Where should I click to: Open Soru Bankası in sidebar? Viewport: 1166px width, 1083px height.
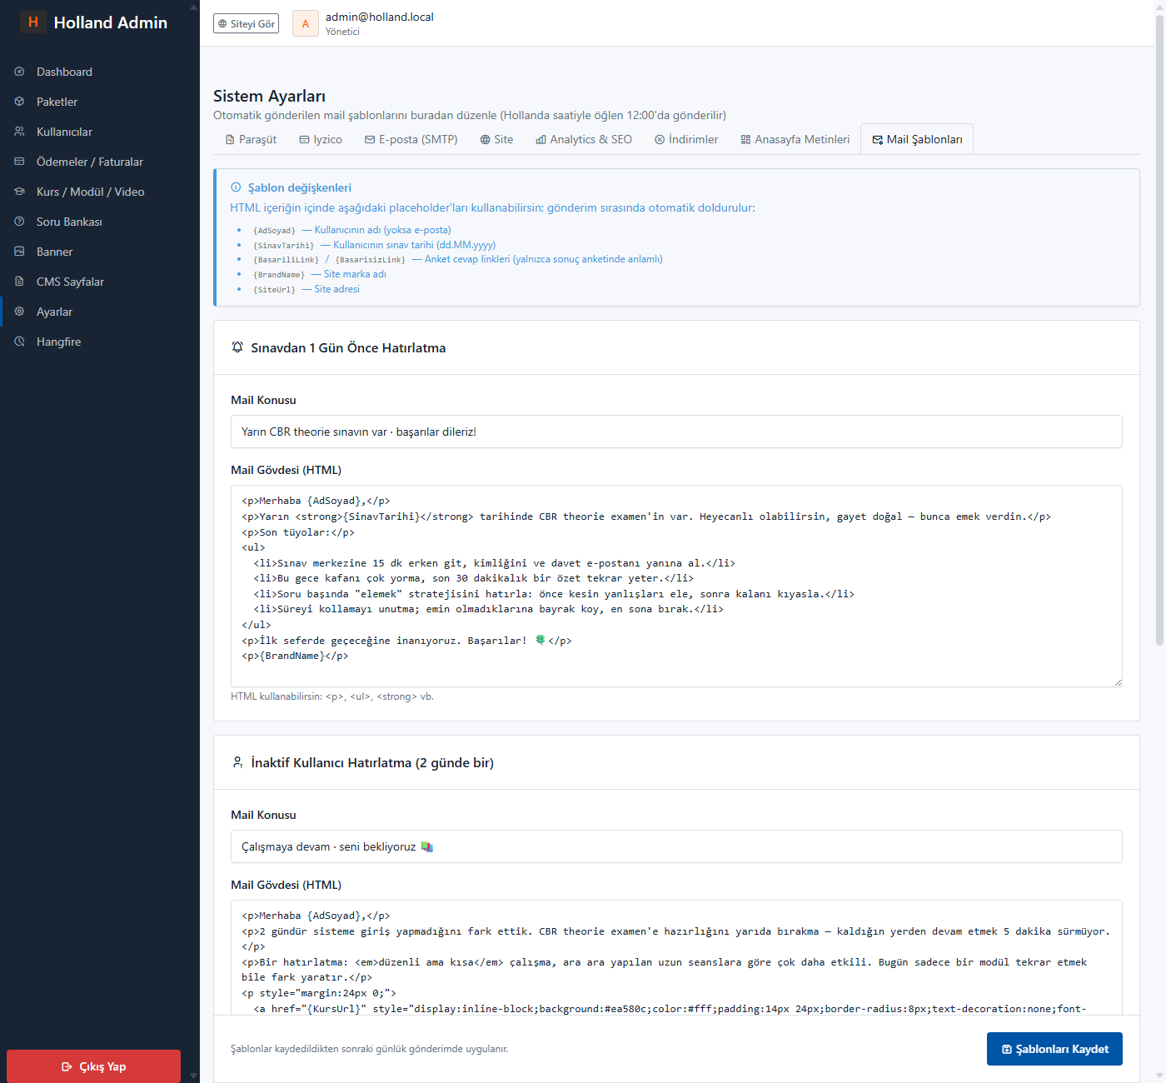100,222
